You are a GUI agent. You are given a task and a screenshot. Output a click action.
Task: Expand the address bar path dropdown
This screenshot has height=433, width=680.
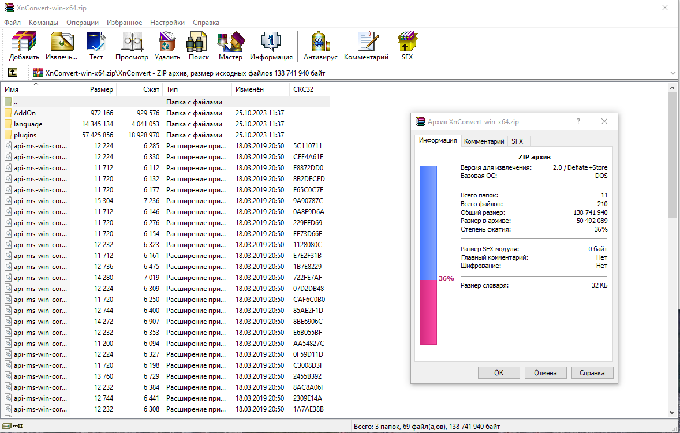coord(672,73)
